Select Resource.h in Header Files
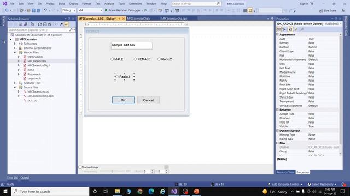This screenshot has width=350, height=196. 34,74
